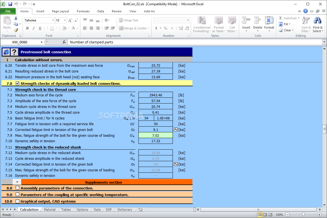Click the Comma Style icon
The height and width of the screenshot is (218, 327).
172,28
